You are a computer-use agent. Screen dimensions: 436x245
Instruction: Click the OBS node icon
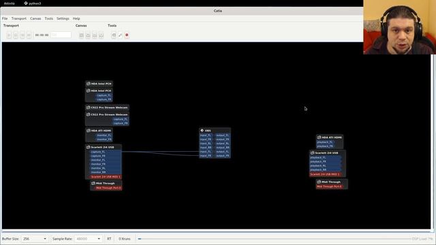pyautogui.click(x=202, y=131)
